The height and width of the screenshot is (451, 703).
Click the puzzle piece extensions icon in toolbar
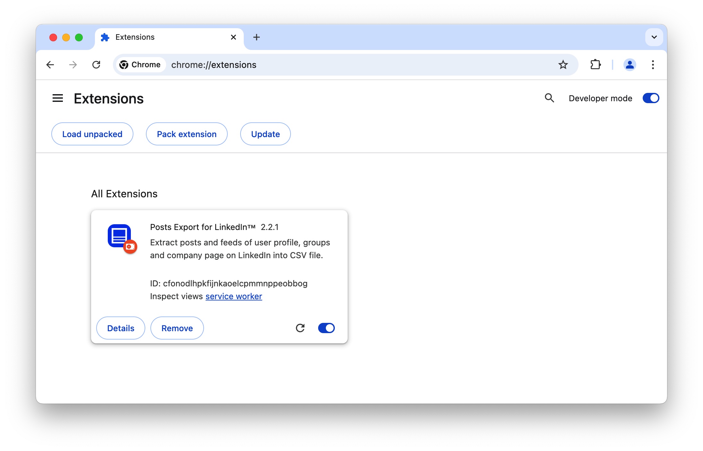coord(596,65)
